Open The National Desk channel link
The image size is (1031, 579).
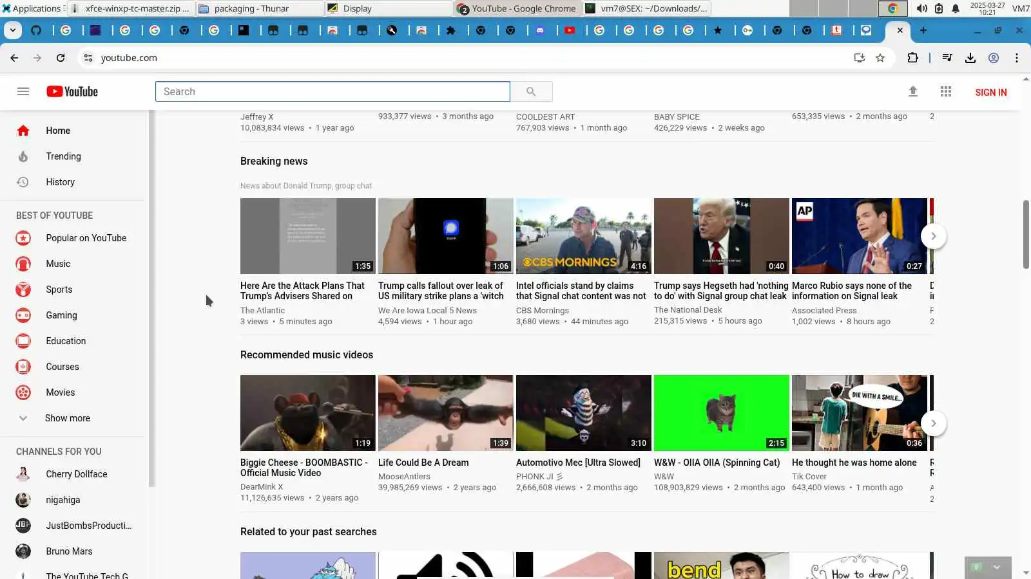[688, 310]
